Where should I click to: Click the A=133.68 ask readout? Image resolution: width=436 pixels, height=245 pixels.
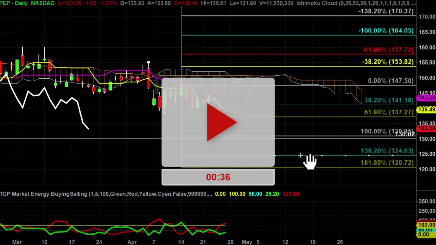(x=159, y=3)
